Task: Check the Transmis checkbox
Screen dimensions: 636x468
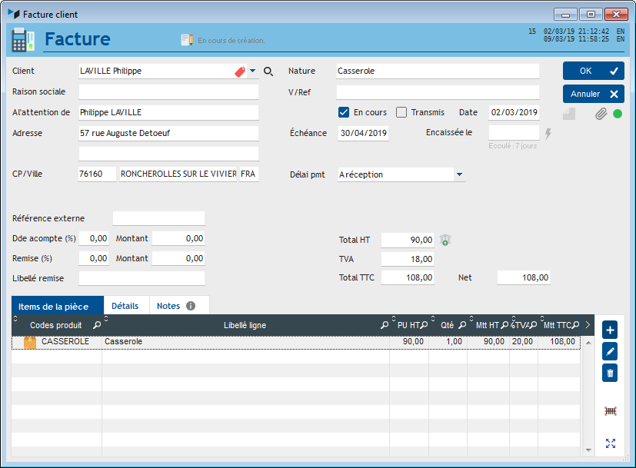Action: (x=401, y=112)
